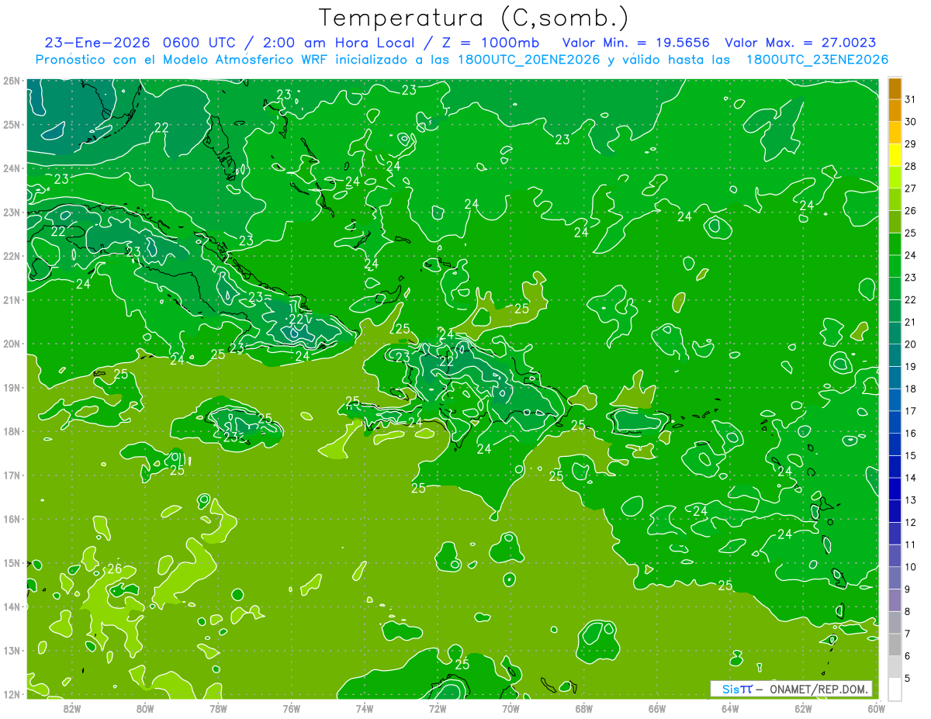Click the color bar label "16"
The height and width of the screenshot is (719, 931).
910,433
